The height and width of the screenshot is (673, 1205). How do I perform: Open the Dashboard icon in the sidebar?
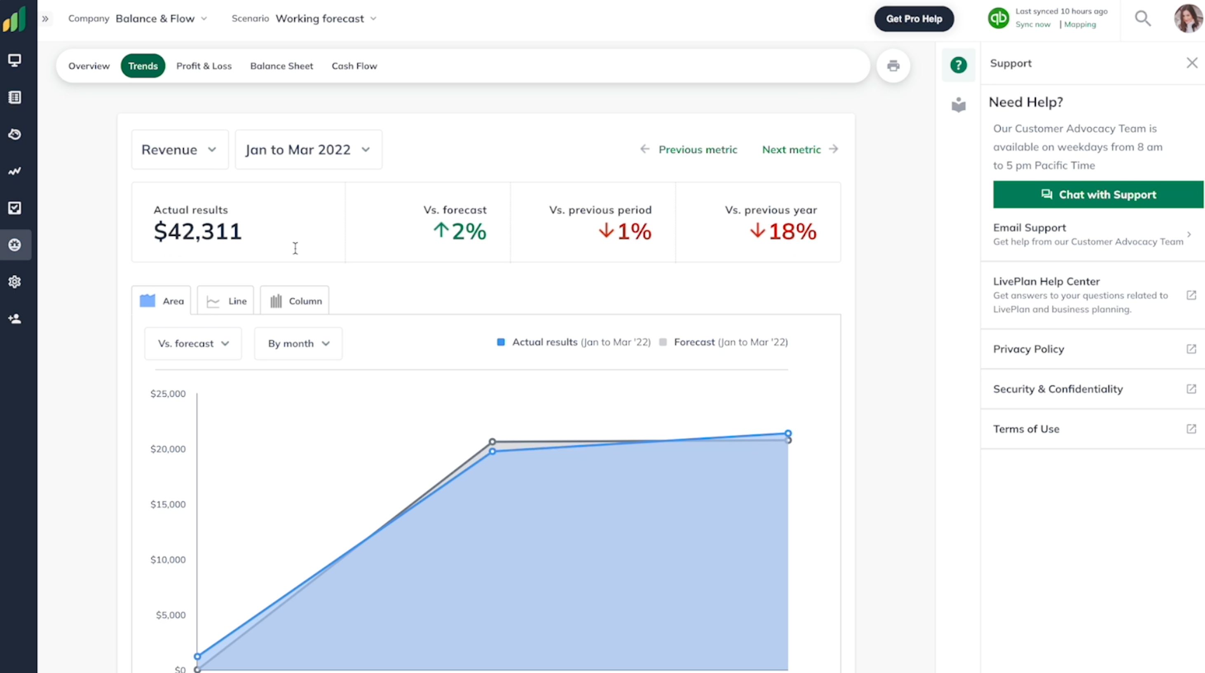pyautogui.click(x=15, y=60)
